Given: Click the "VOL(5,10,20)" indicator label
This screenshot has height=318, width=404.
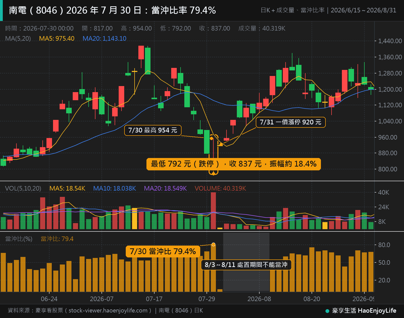Looking at the screenshot, I should pos(23,188).
